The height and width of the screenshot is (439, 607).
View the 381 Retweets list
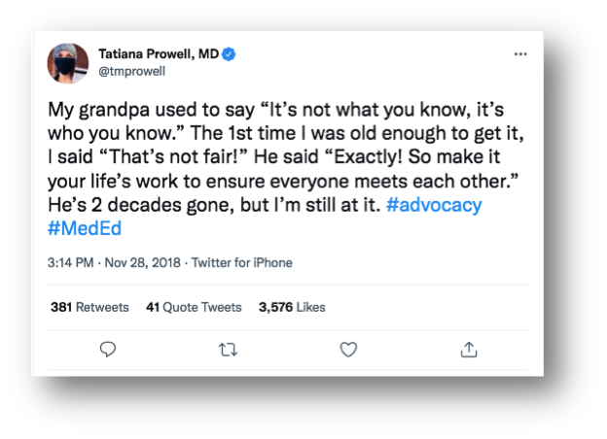[x=89, y=307]
